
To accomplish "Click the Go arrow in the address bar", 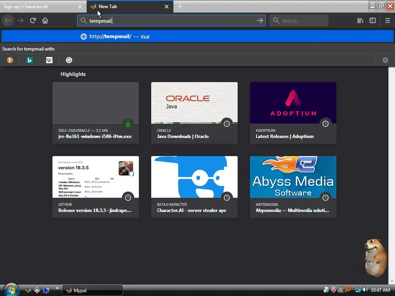I will 260,20.
